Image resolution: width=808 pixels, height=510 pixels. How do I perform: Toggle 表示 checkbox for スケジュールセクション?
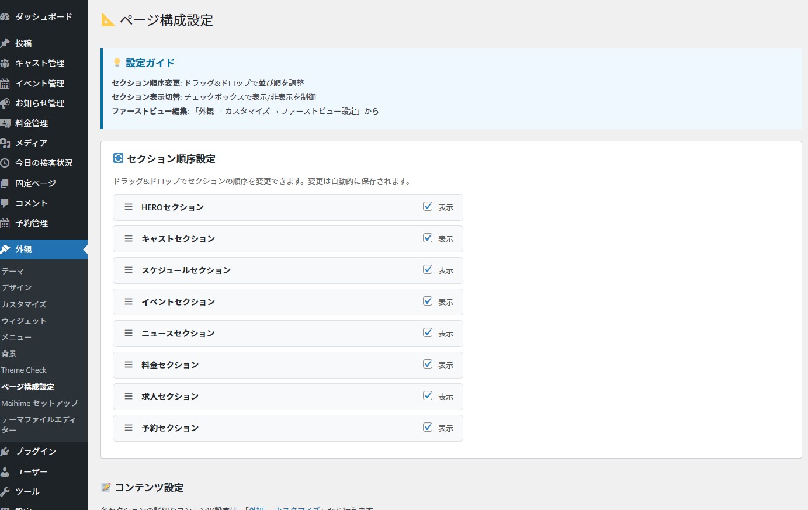click(x=428, y=269)
